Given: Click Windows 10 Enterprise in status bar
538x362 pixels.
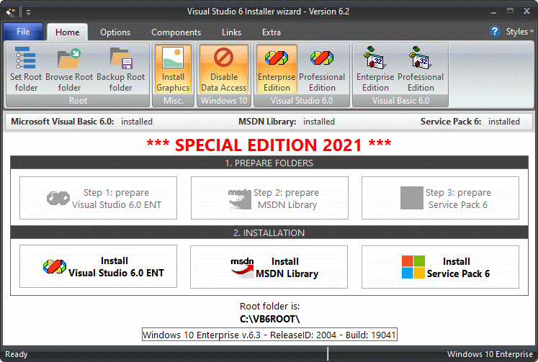Looking at the screenshot, I should click(490, 354).
